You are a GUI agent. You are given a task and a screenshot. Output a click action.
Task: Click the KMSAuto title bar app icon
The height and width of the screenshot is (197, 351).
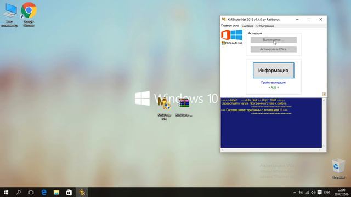pos(223,20)
